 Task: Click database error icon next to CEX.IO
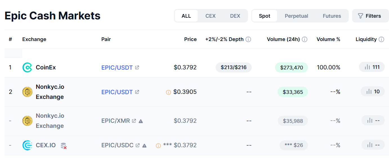pyautogui.click(x=64, y=146)
